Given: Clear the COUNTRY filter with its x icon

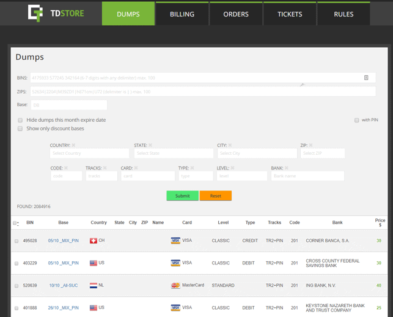Looking at the screenshot, I should pyautogui.click(x=73, y=145).
